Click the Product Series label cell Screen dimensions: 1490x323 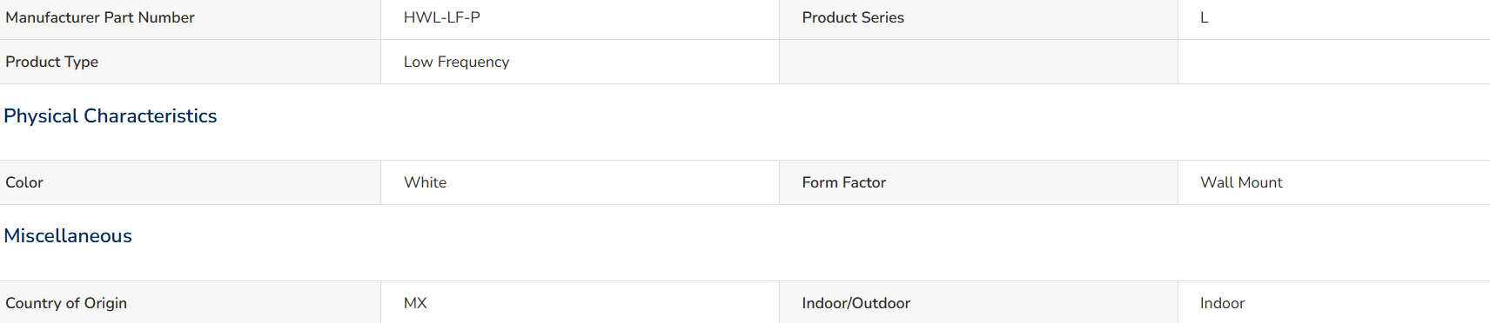[978, 19]
